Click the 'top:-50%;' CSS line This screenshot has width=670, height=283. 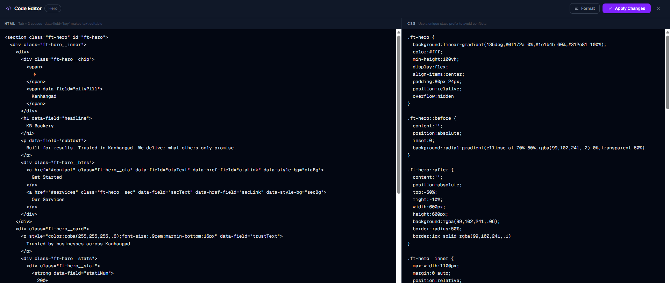click(425, 192)
